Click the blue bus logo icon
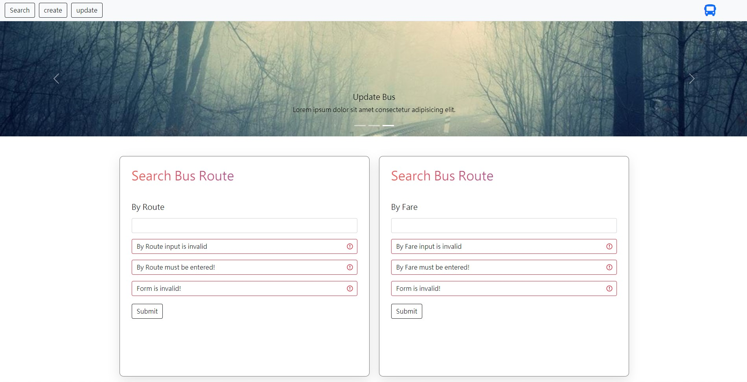 709,10
